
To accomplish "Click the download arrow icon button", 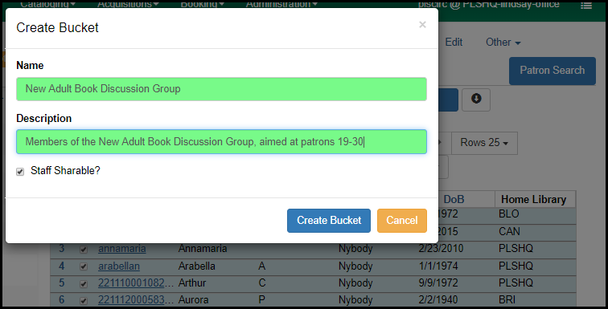I will [476, 100].
